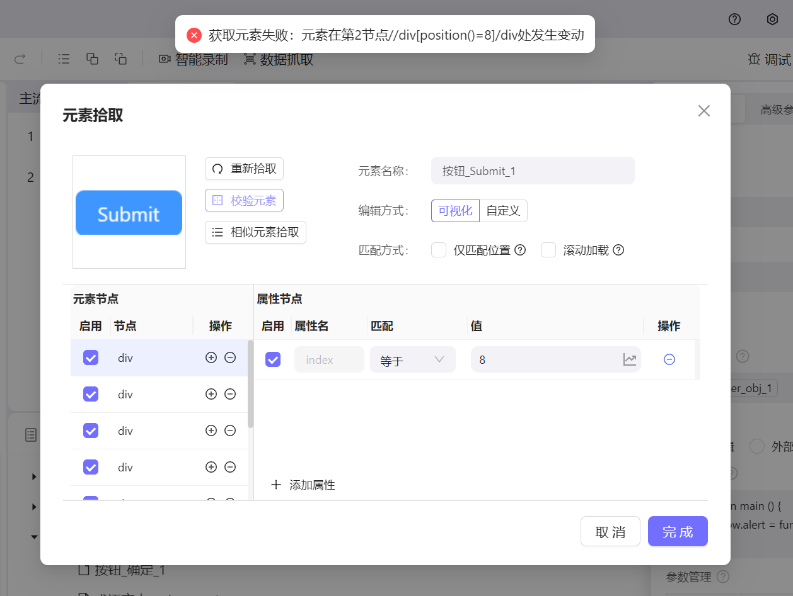Click 重新拾取 to re-pick the element
The image size is (793, 596).
coord(244,169)
